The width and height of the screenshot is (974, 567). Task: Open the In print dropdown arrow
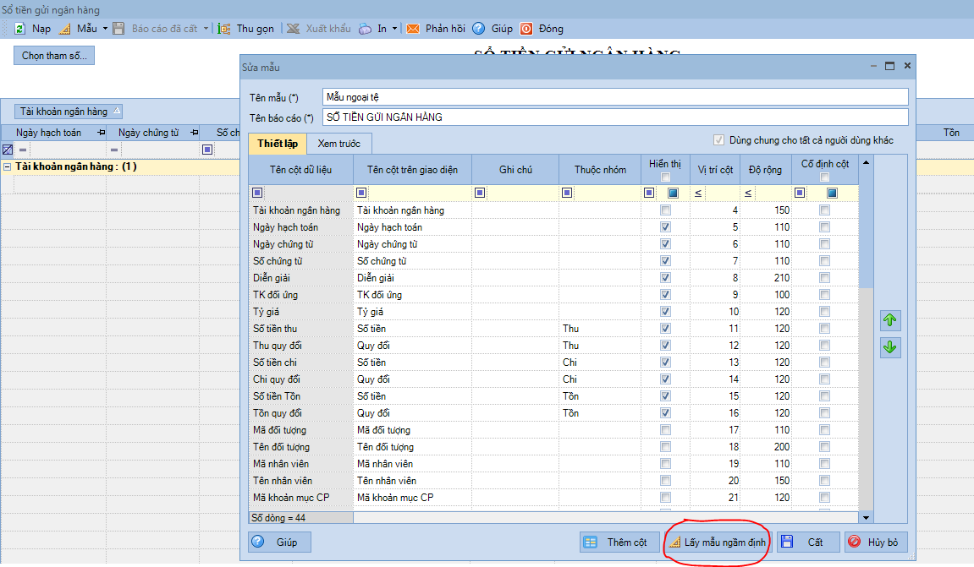tap(394, 29)
